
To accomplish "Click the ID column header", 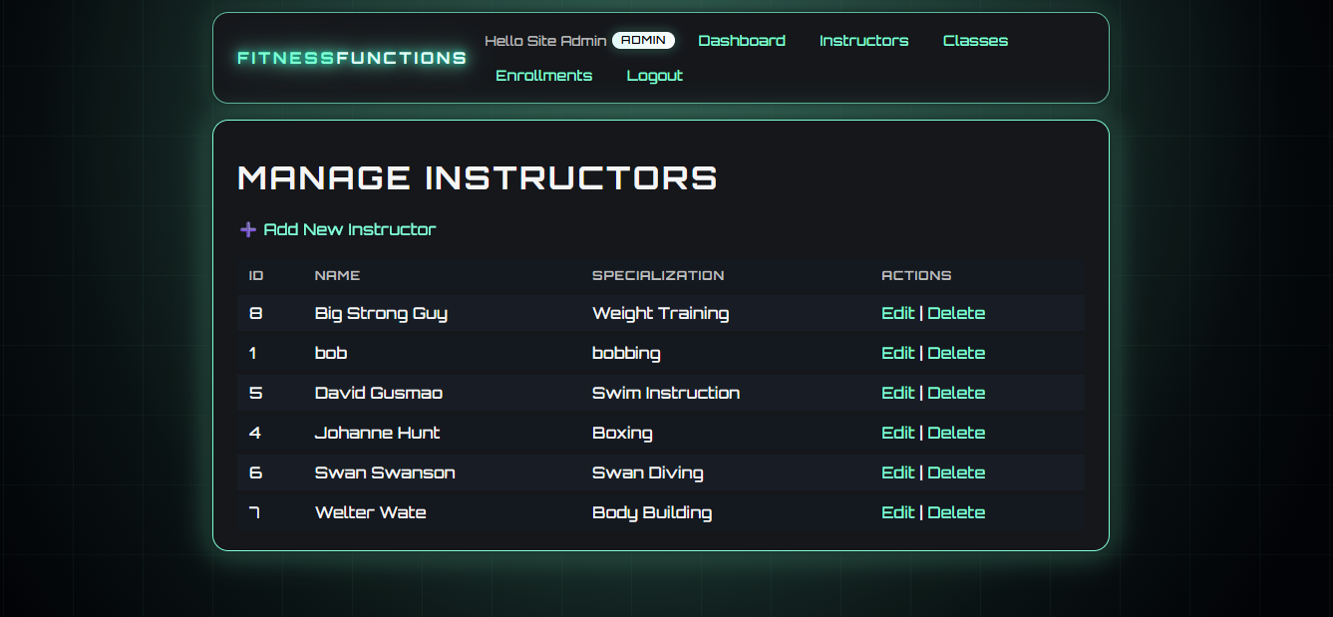I will (x=254, y=276).
